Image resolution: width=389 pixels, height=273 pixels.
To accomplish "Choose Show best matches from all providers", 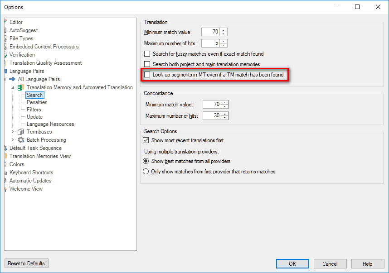I will [x=146, y=161].
